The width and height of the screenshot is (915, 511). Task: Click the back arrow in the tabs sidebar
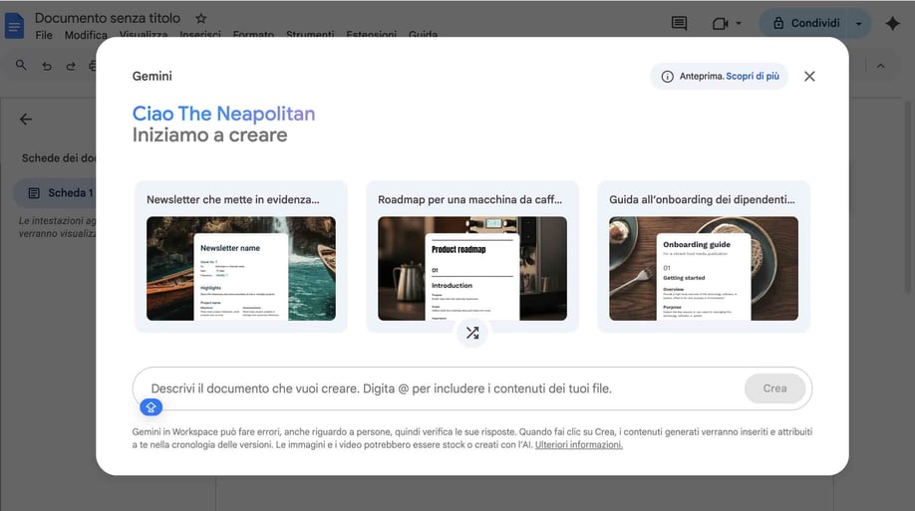point(26,120)
